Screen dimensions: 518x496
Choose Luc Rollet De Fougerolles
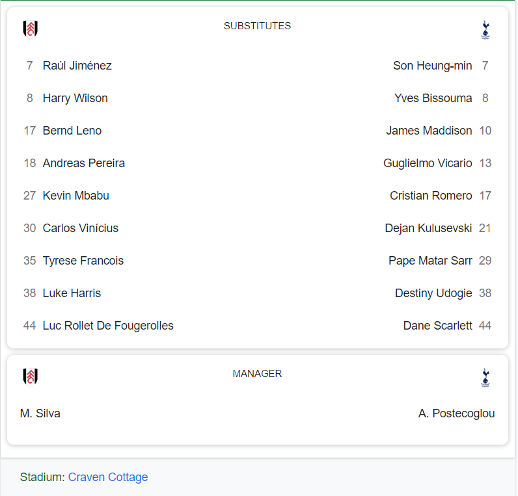[108, 326]
